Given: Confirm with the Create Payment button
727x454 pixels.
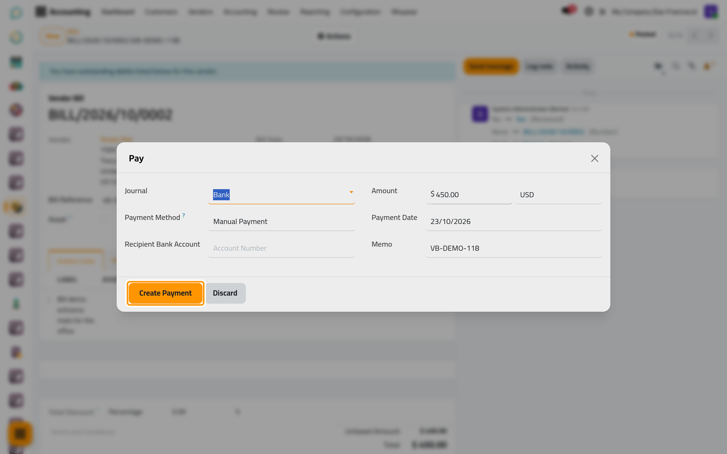Looking at the screenshot, I should 165,293.
